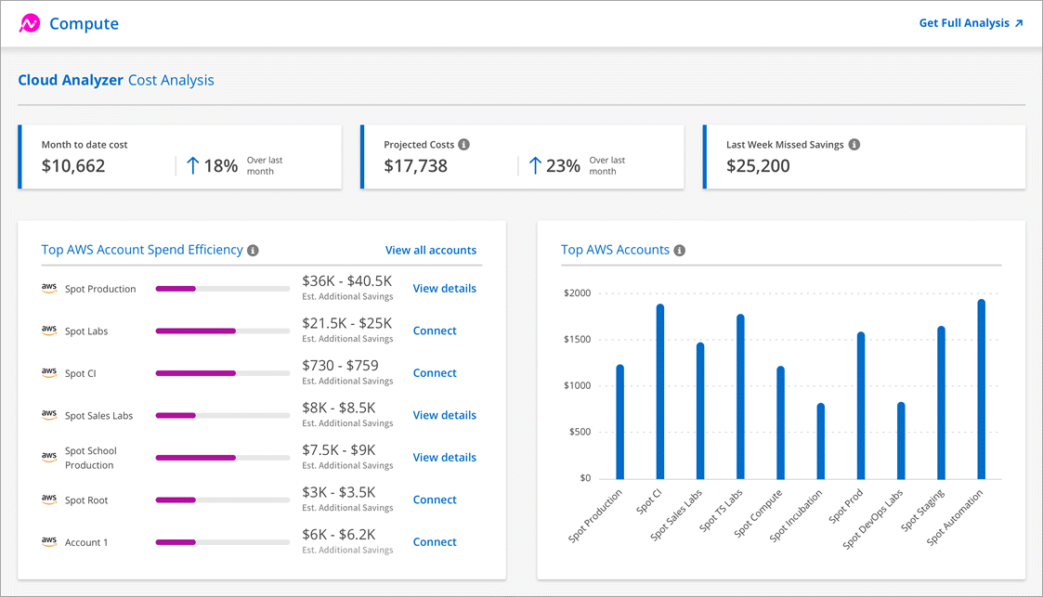The image size is (1043, 597).
Task: Click the Spot Compute chart bar
Action: 780,422
